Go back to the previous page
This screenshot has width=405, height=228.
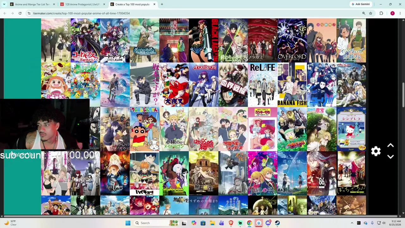5,13
